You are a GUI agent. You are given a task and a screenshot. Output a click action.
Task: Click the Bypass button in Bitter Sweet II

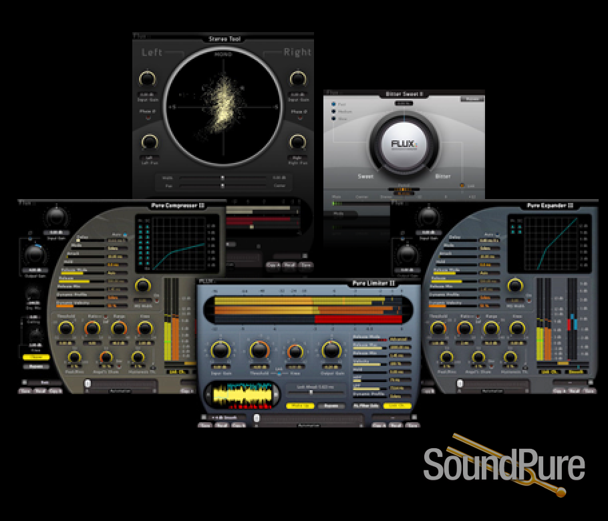pos(472,100)
